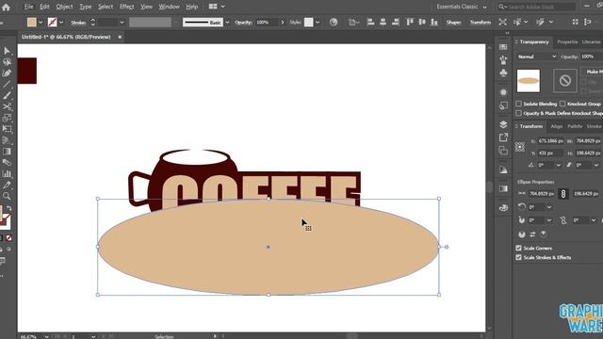603x339 pixels.
Task: Select the Pen tool
Action: (x=7, y=73)
